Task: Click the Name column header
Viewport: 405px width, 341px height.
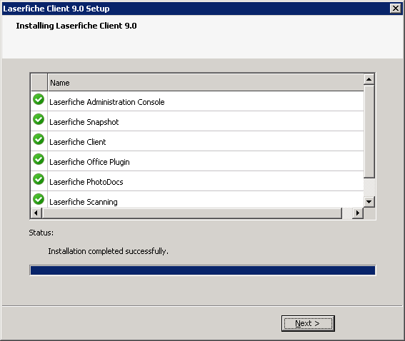Action: 206,83
